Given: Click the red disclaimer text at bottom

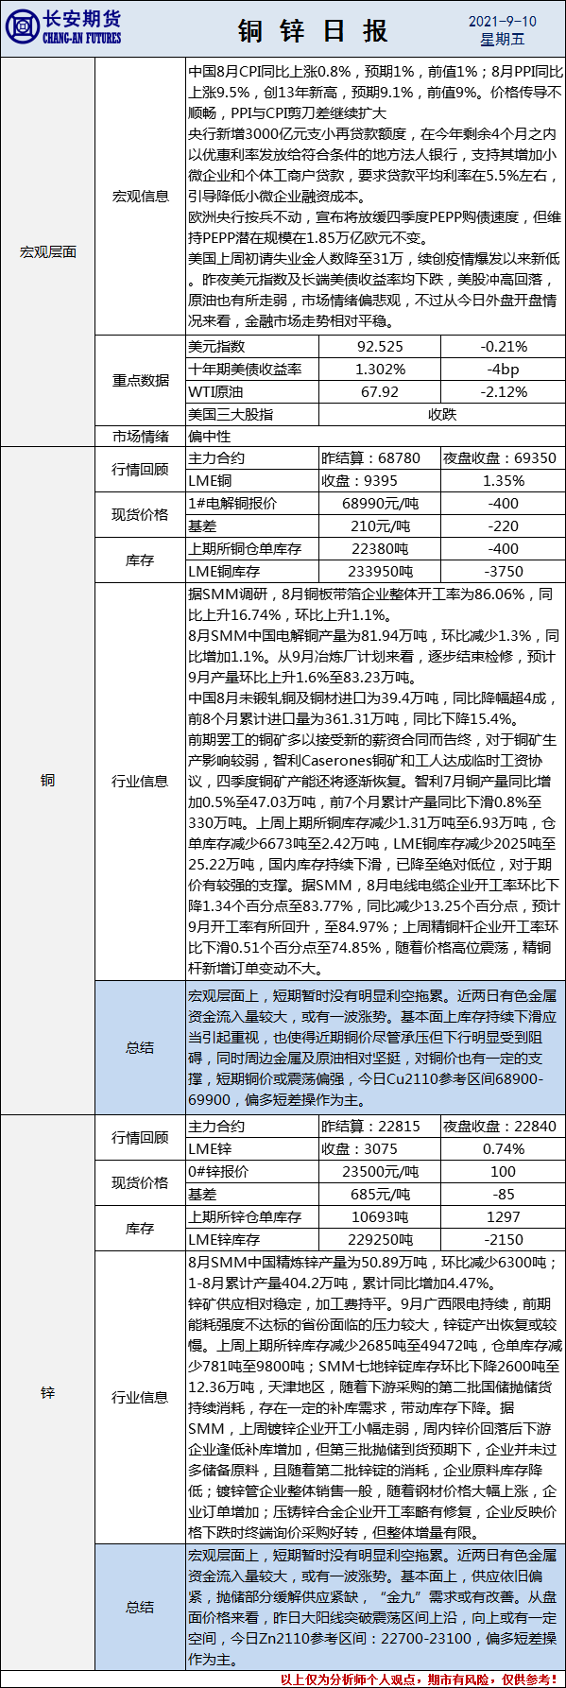Looking at the screenshot, I should click(x=420, y=1679).
